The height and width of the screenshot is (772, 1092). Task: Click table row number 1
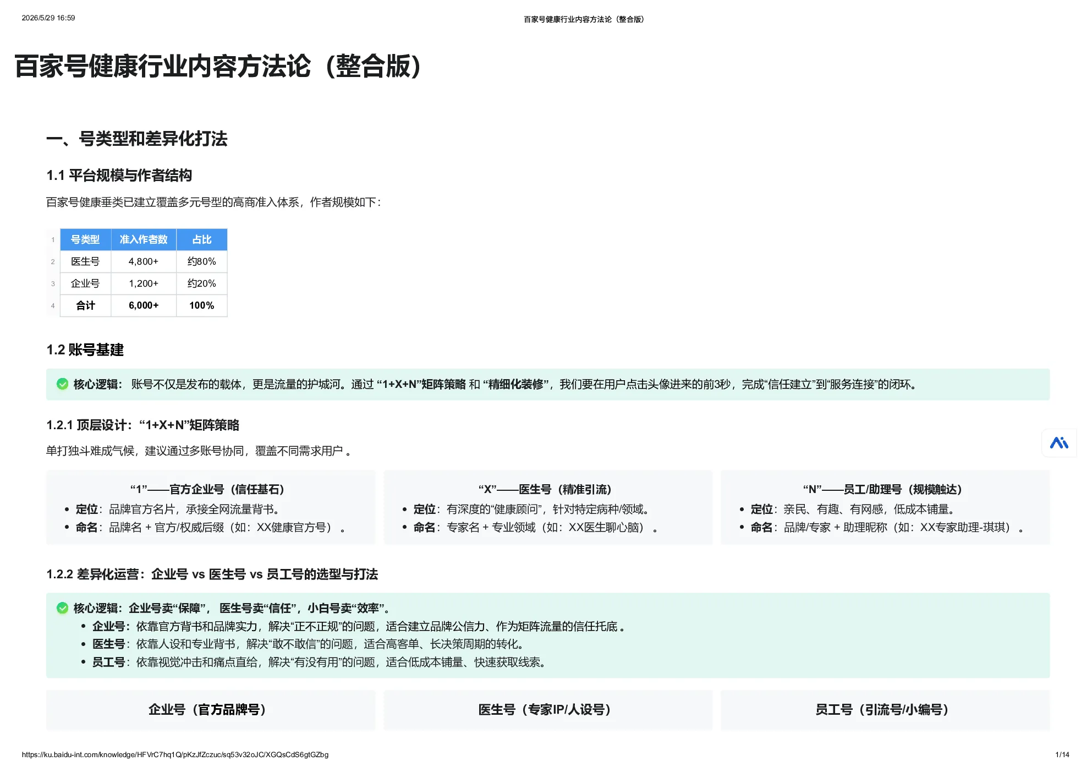(53, 239)
